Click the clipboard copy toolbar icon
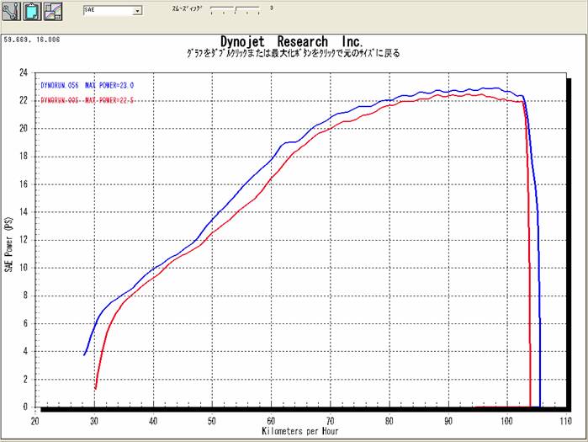 tap(31, 11)
